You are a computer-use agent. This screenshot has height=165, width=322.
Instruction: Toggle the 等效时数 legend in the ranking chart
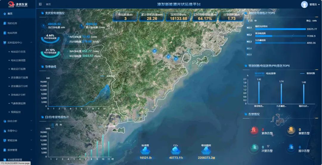click(x=307, y=73)
